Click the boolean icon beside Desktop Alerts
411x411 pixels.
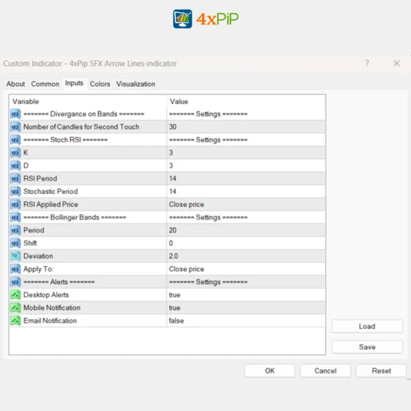pyautogui.click(x=15, y=295)
